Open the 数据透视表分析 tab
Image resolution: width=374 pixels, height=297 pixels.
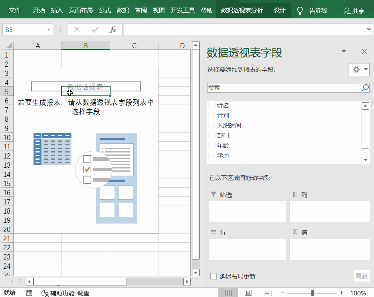pyautogui.click(x=242, y=10)
